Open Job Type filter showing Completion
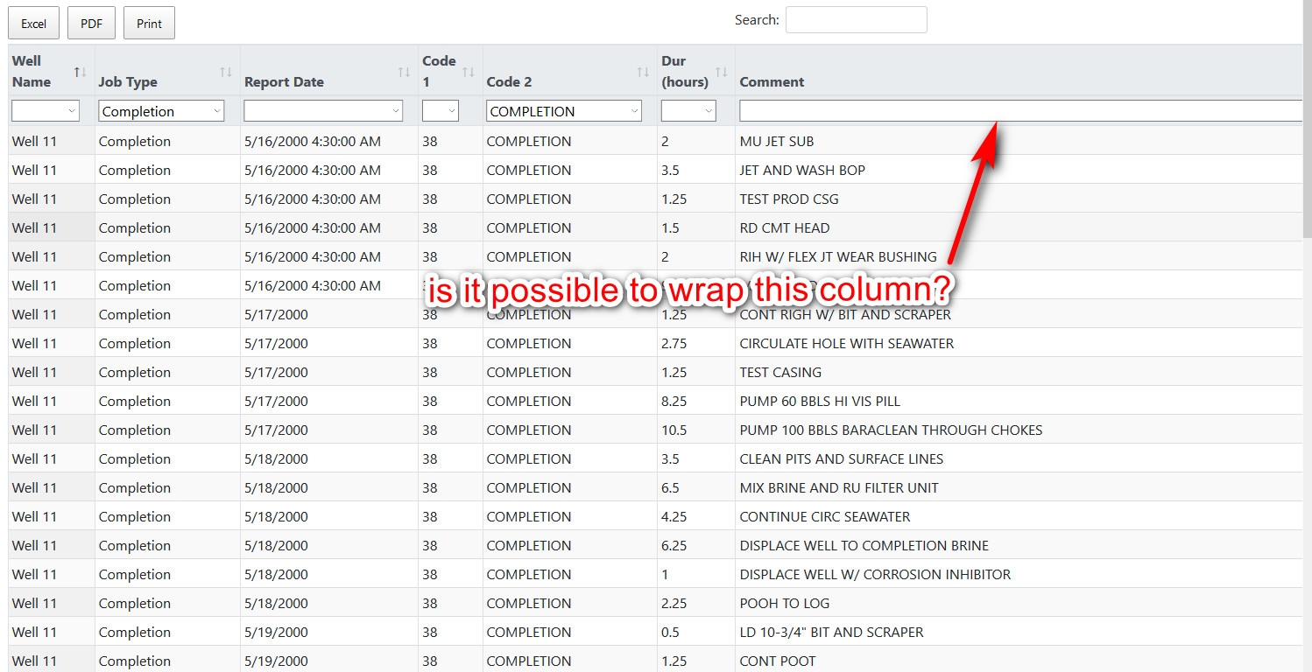Image resolution: width=1312 pixels, height=672 pixels. point(161,111)
